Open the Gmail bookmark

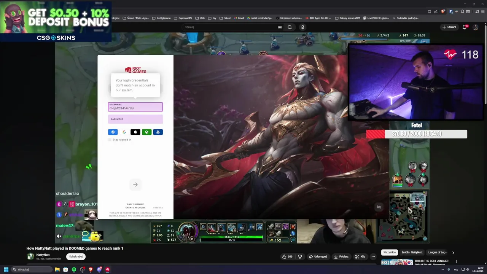[238, 18]
